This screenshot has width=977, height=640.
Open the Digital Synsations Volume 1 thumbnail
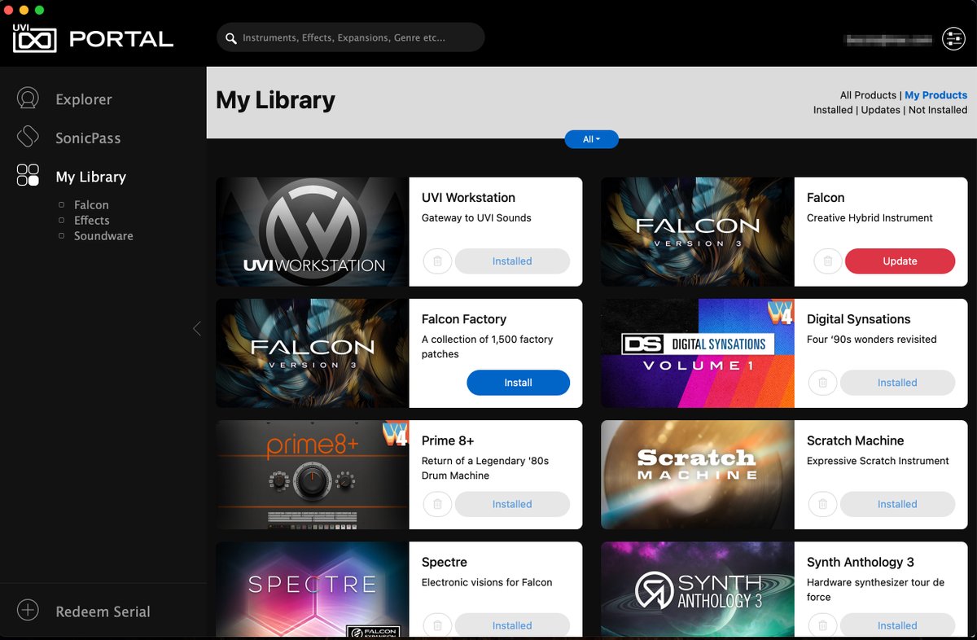(698, 353)
